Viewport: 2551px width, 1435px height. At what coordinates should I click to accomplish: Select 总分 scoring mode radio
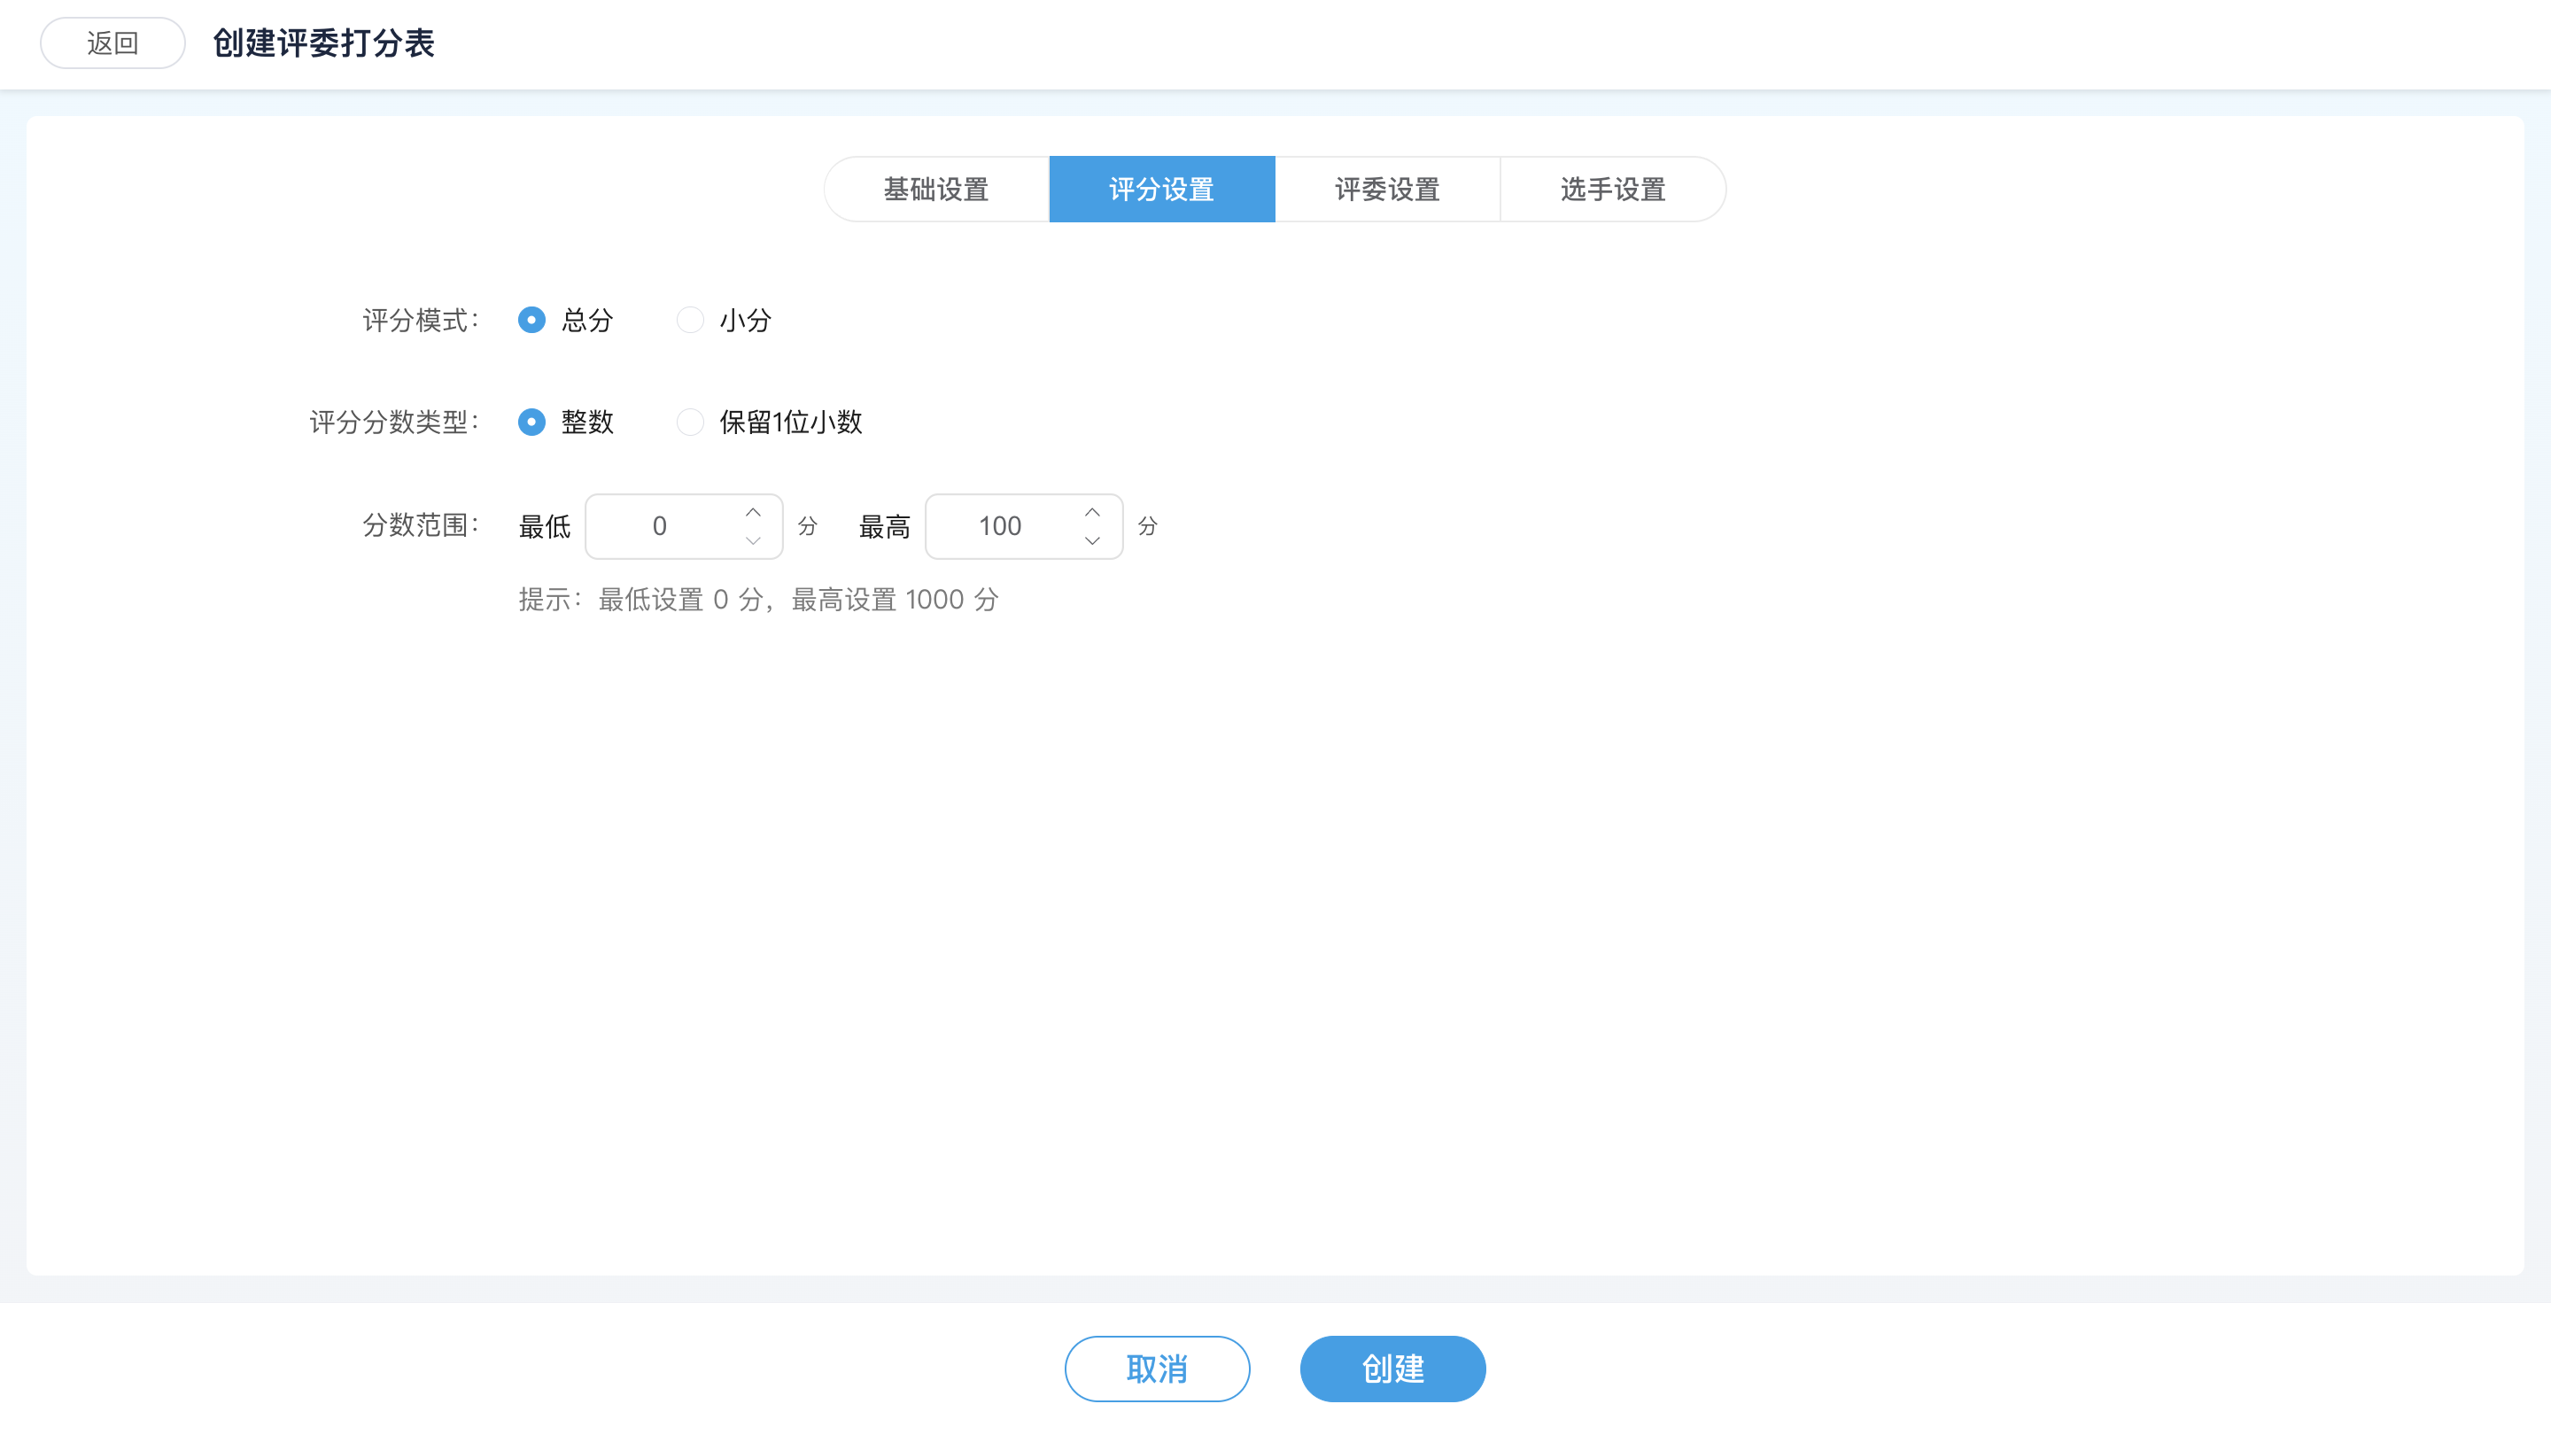click(531, 320)
